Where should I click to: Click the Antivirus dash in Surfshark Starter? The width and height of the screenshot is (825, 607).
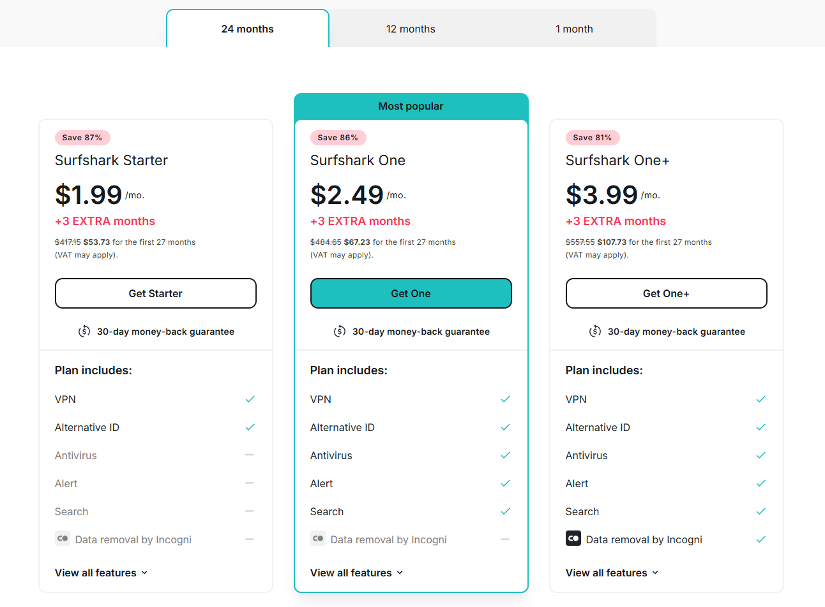pyautogui.click(x=250, y=455)
